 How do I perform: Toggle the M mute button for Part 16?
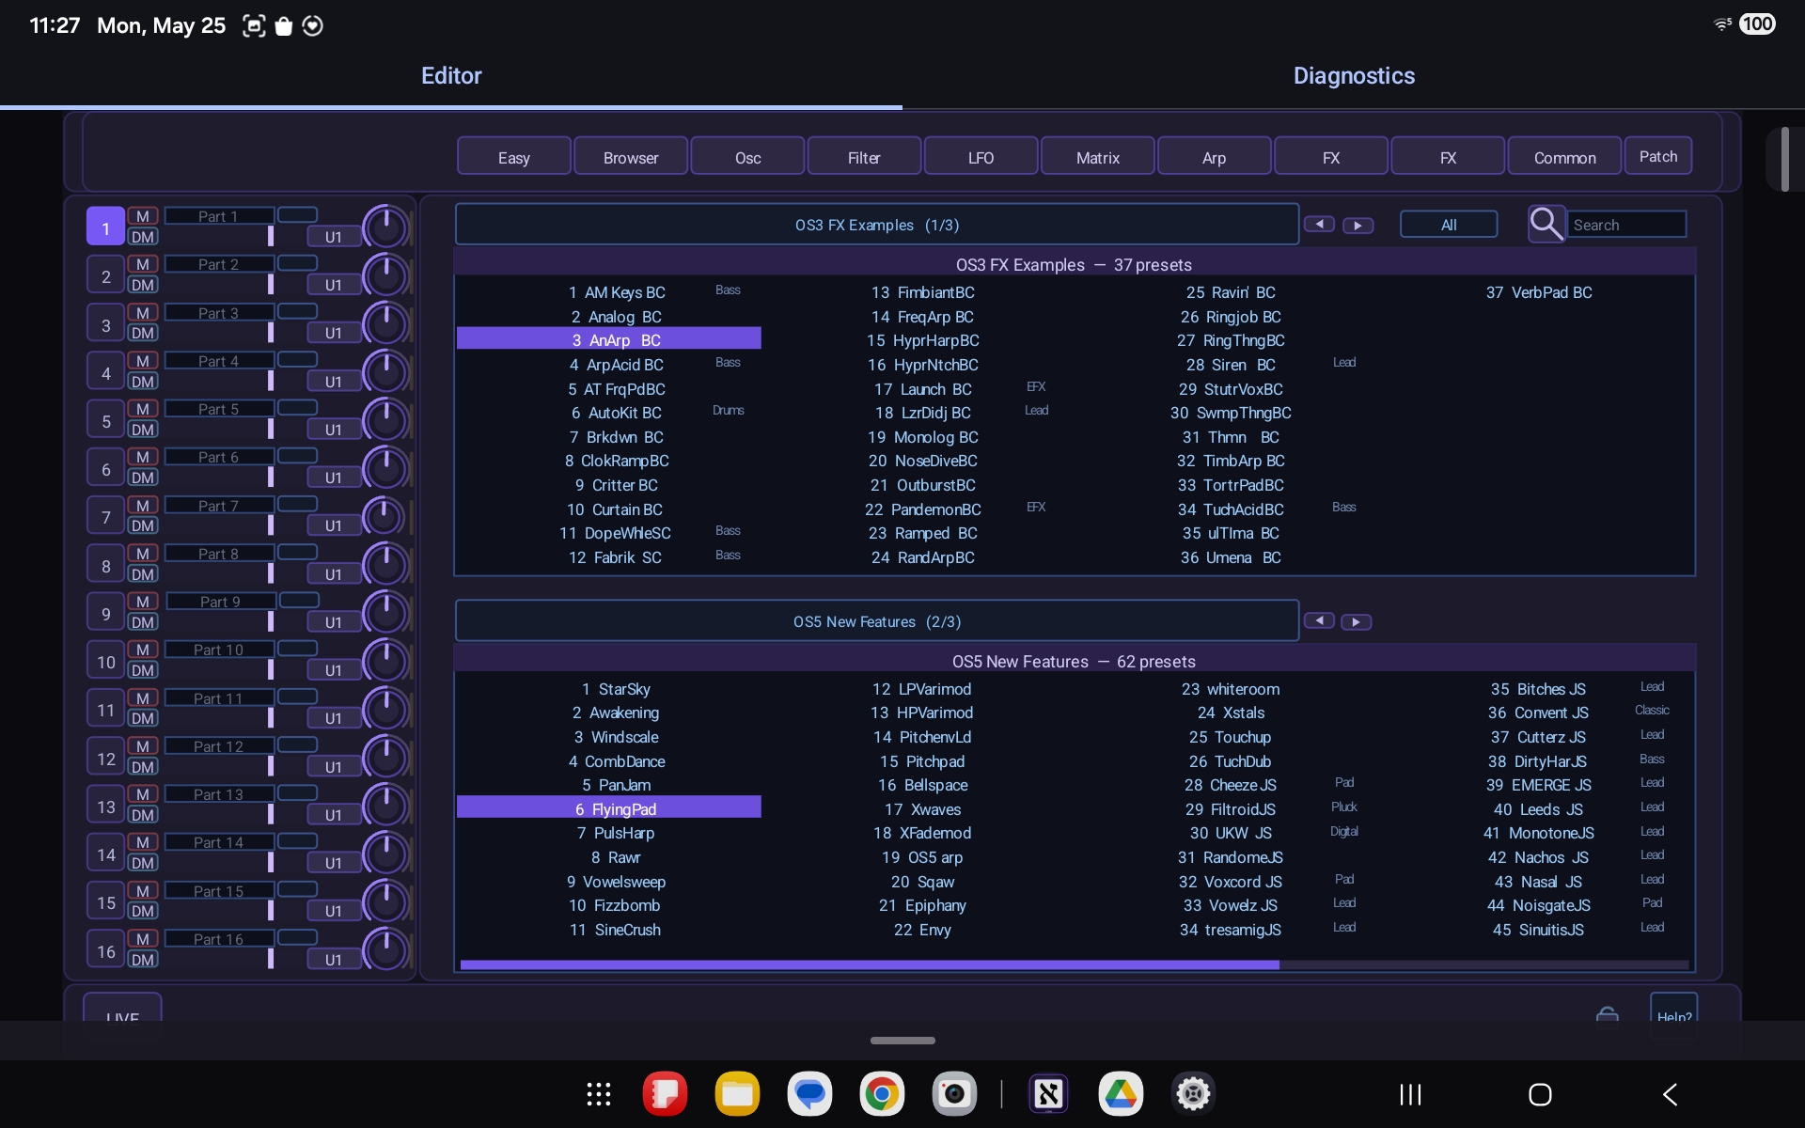tap(143, 938)
